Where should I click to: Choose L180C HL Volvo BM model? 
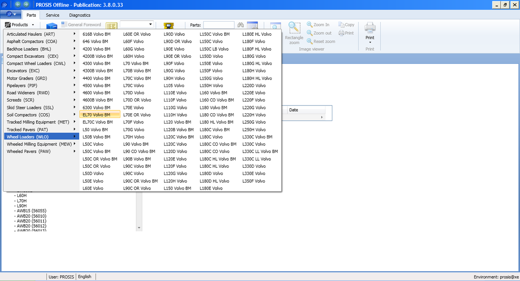pyautogui.click(x=218, y=159)
